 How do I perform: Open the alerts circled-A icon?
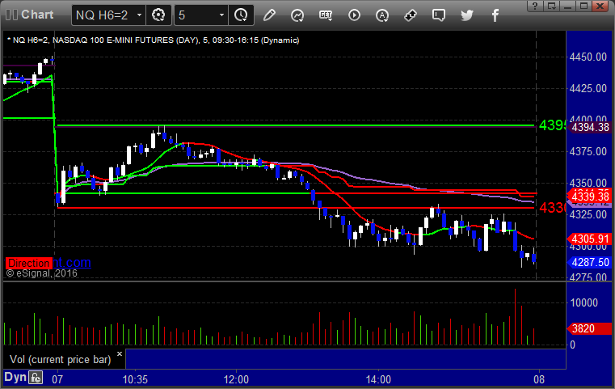(382, 15)
